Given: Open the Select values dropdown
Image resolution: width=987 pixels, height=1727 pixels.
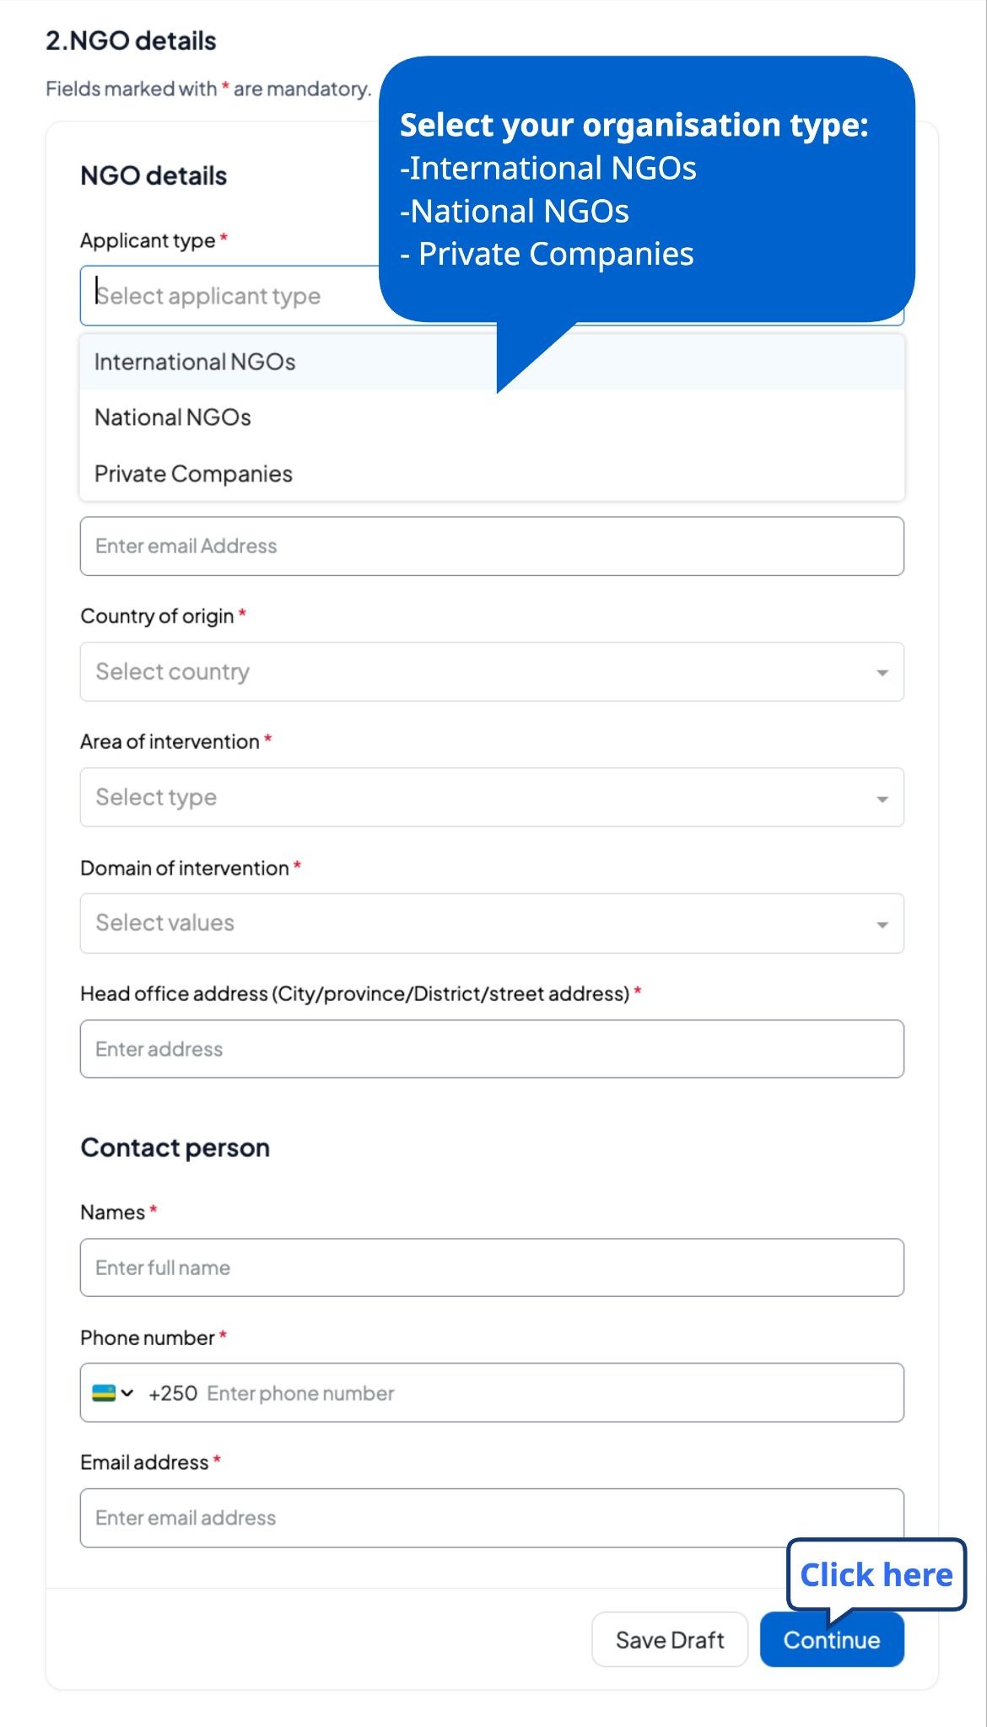Looking at the screenshot, I should (x=492, y=923).
